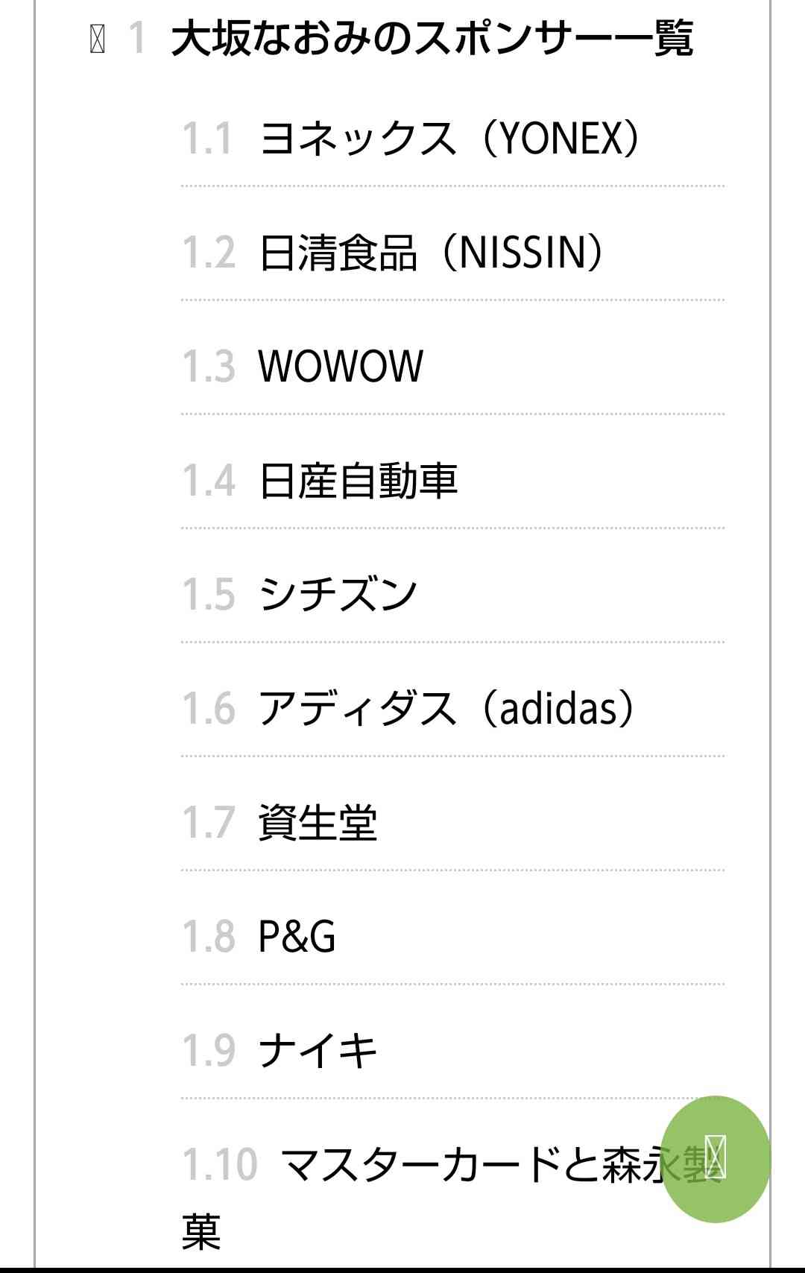
Task: Click the number 1.5 beside シチズン
Action: point(209,594)
